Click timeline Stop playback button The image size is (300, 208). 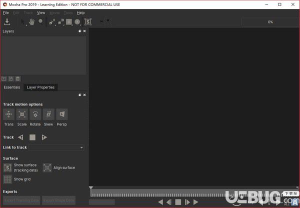[x=178, y=202]
